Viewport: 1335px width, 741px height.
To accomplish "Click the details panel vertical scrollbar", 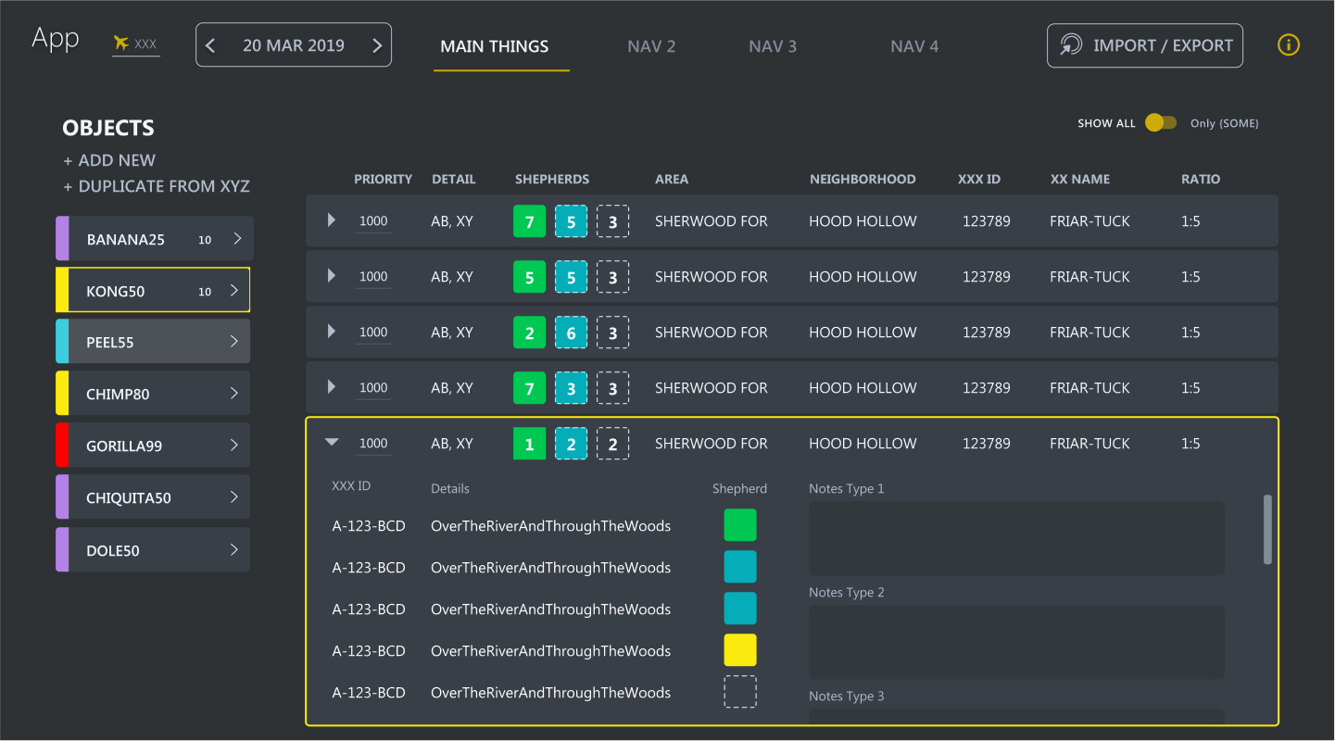I will [1267, 529].
